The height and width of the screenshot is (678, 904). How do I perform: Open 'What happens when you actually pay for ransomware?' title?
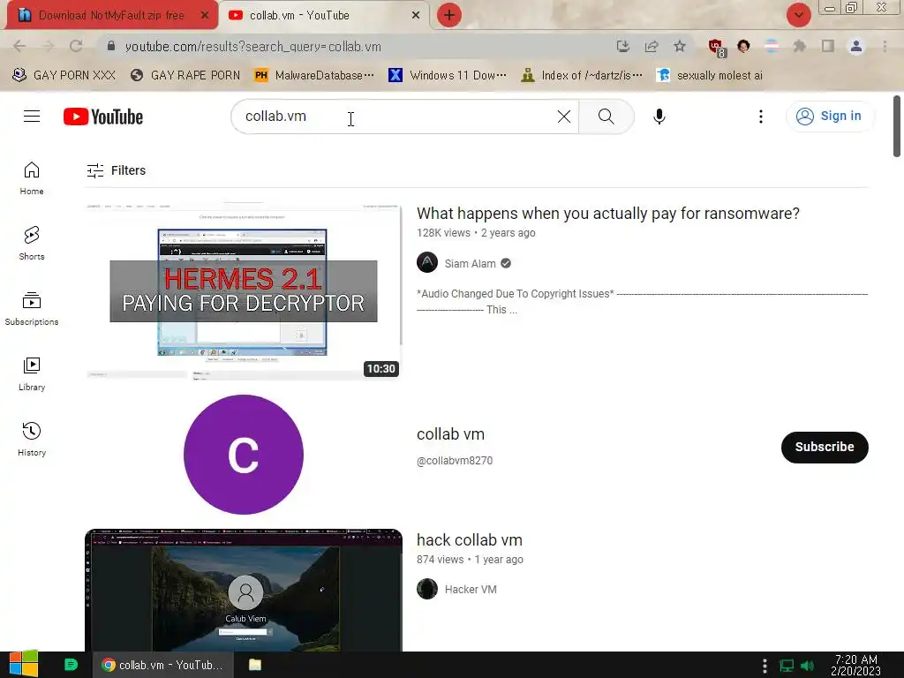[x=607, y=214]
